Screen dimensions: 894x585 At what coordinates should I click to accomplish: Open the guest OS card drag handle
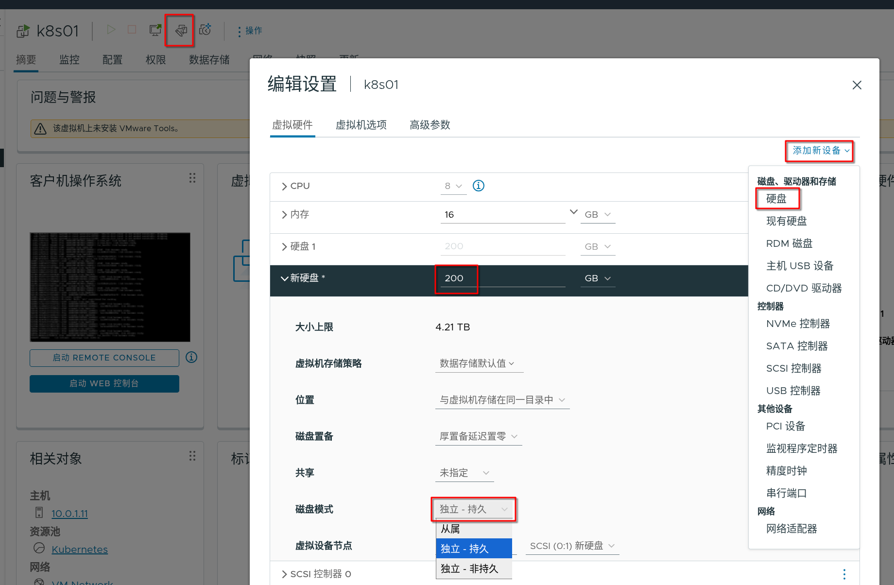pyautogui.click(x=192, y=178)
